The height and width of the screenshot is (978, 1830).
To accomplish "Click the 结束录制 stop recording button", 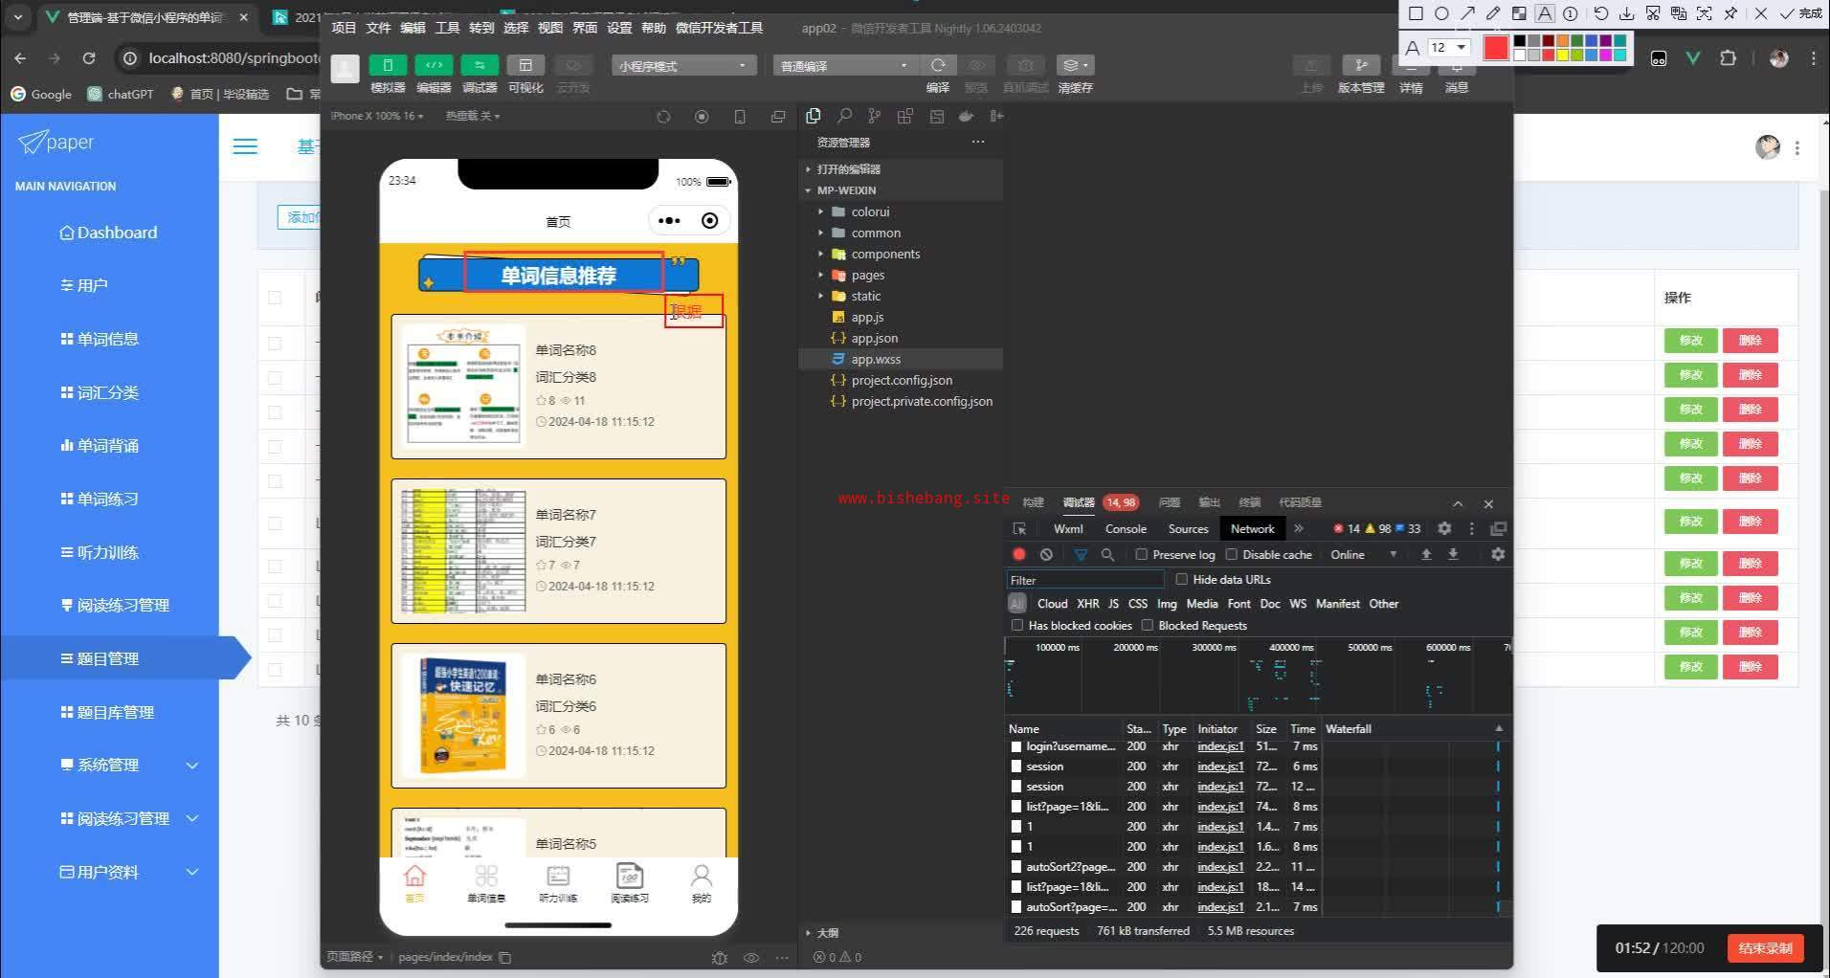I will (x=1765, y=948).
